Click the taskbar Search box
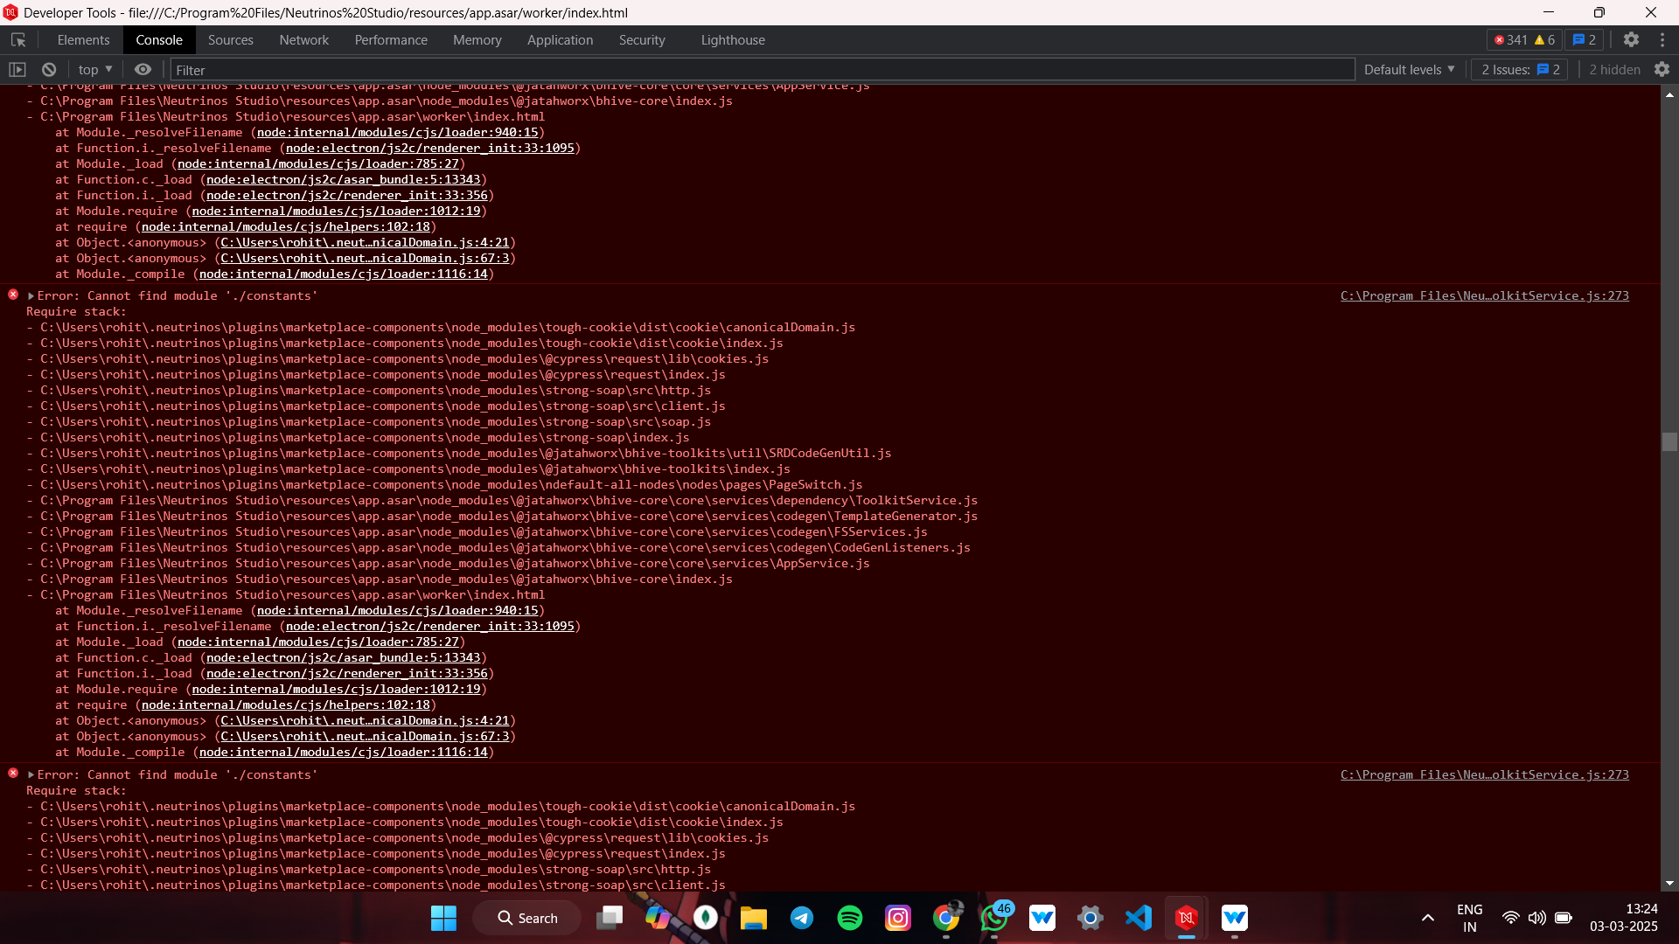1679x944 pixels. 527,918
